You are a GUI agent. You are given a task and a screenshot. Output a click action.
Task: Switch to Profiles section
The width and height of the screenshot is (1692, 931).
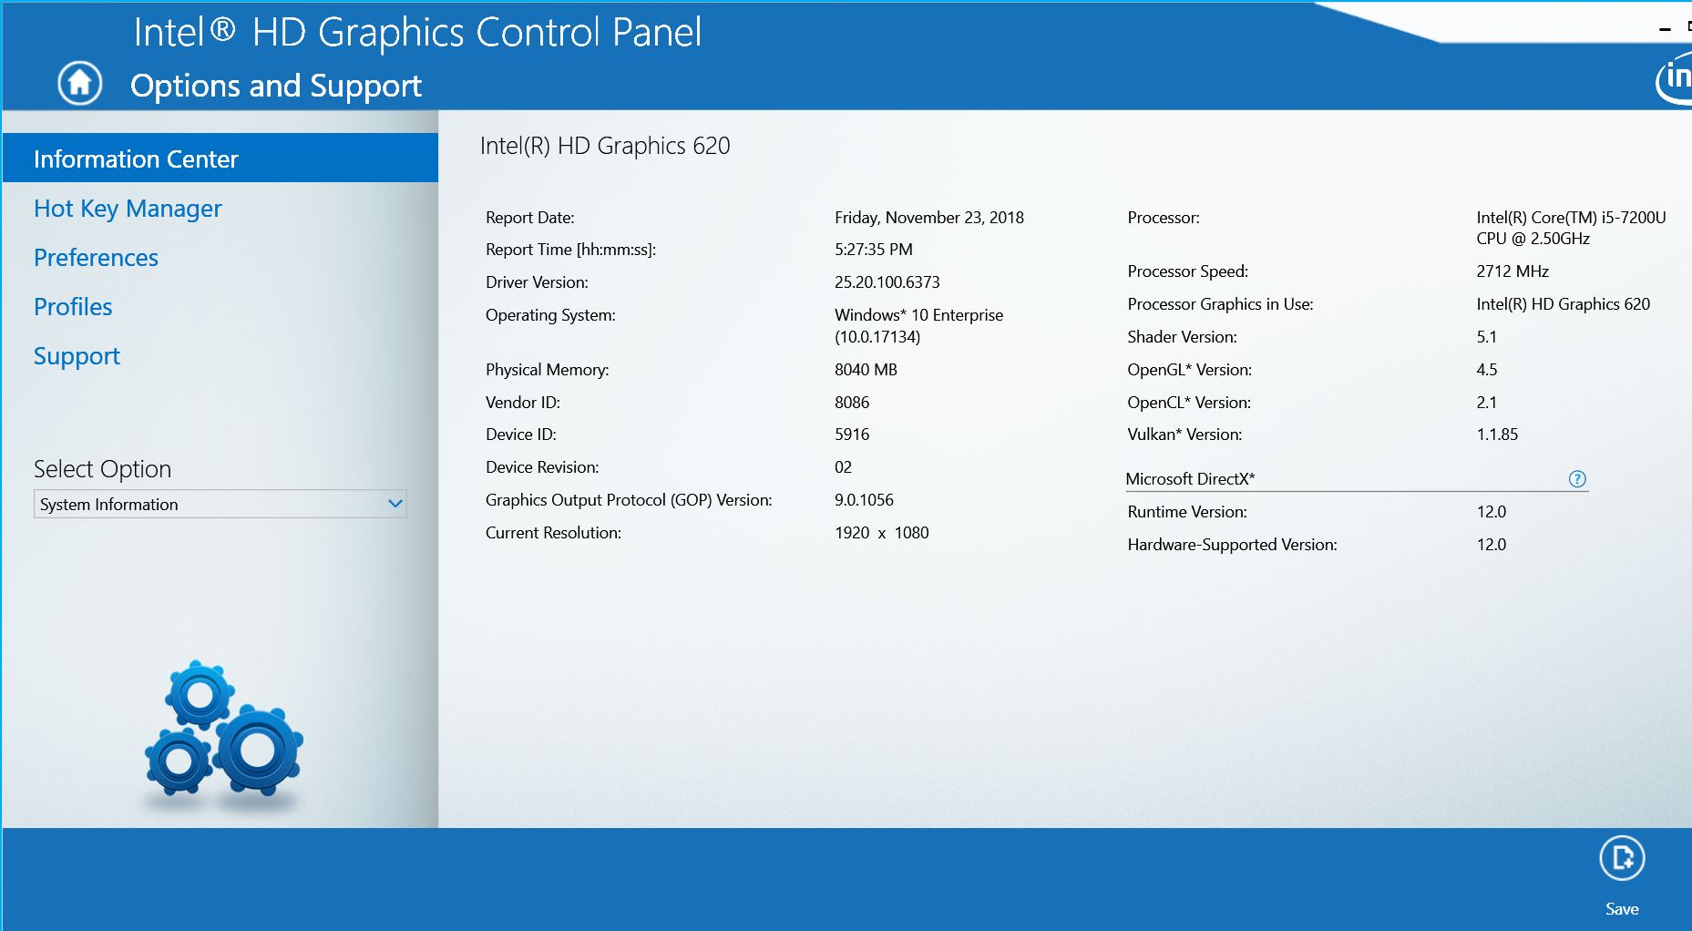point(73,307)
